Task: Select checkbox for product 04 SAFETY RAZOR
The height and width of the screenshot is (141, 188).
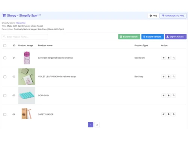Action: 5,114
